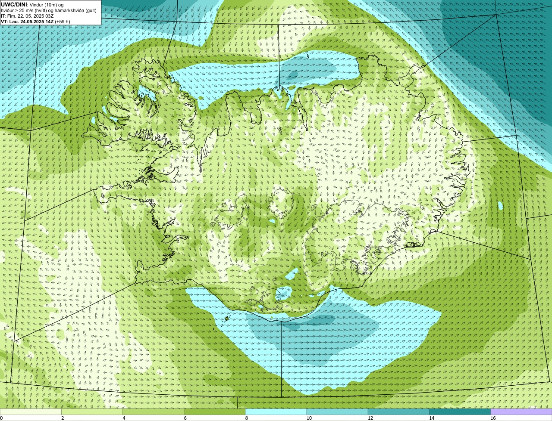Click the '4' label under the color scale
552x421 pixels.
(x=124, y=418)
